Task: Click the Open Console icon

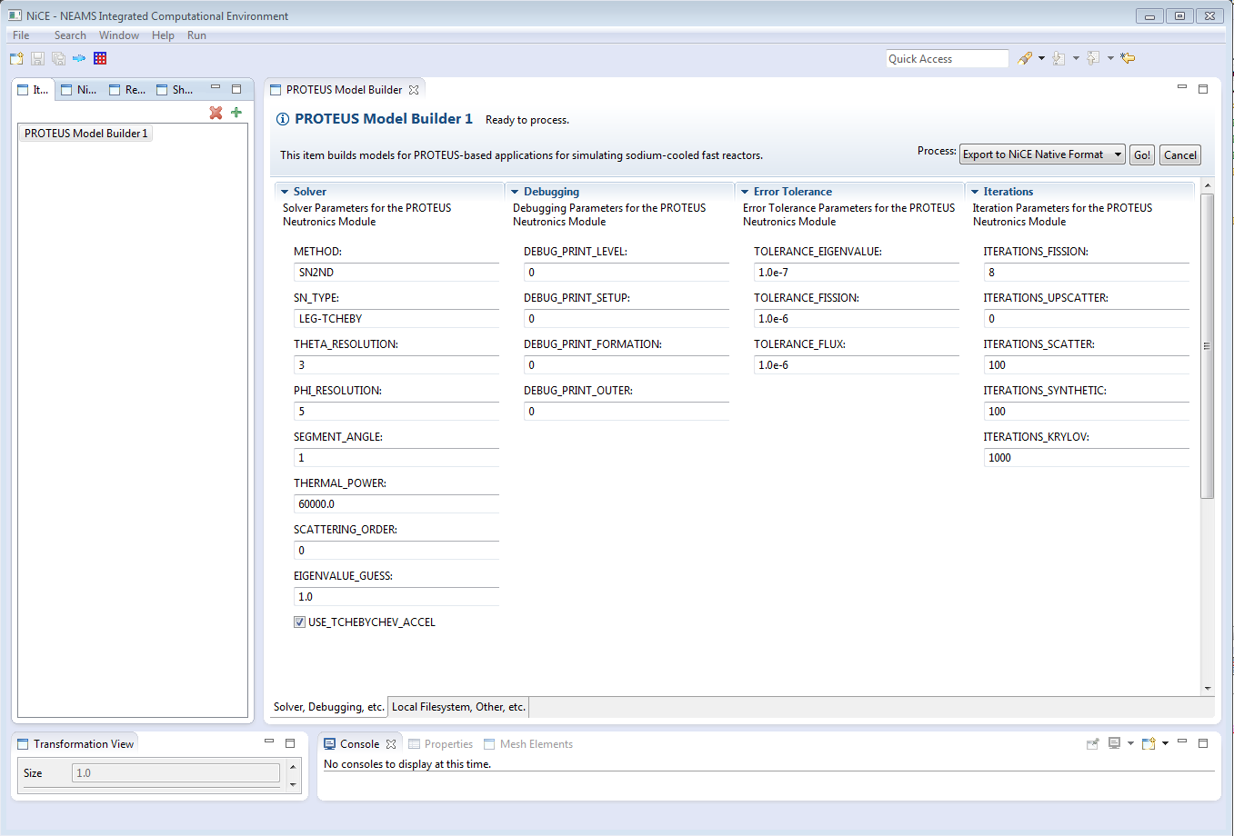Action: 1149,744
